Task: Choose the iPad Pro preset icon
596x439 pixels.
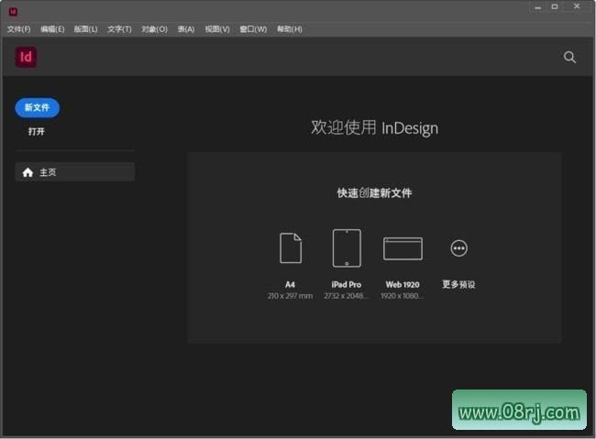Action: coord(347,247)
